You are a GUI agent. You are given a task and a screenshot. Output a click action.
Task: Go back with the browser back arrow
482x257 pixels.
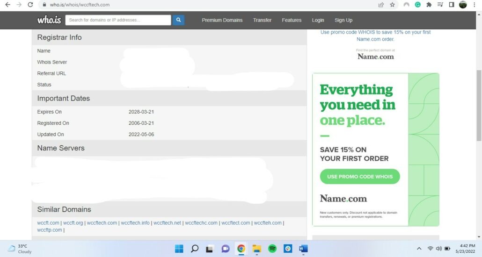click(7, 5)
